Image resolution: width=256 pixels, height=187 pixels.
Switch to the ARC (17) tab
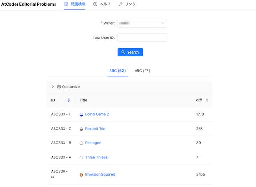pyautogui.click(x=142, y=71)
